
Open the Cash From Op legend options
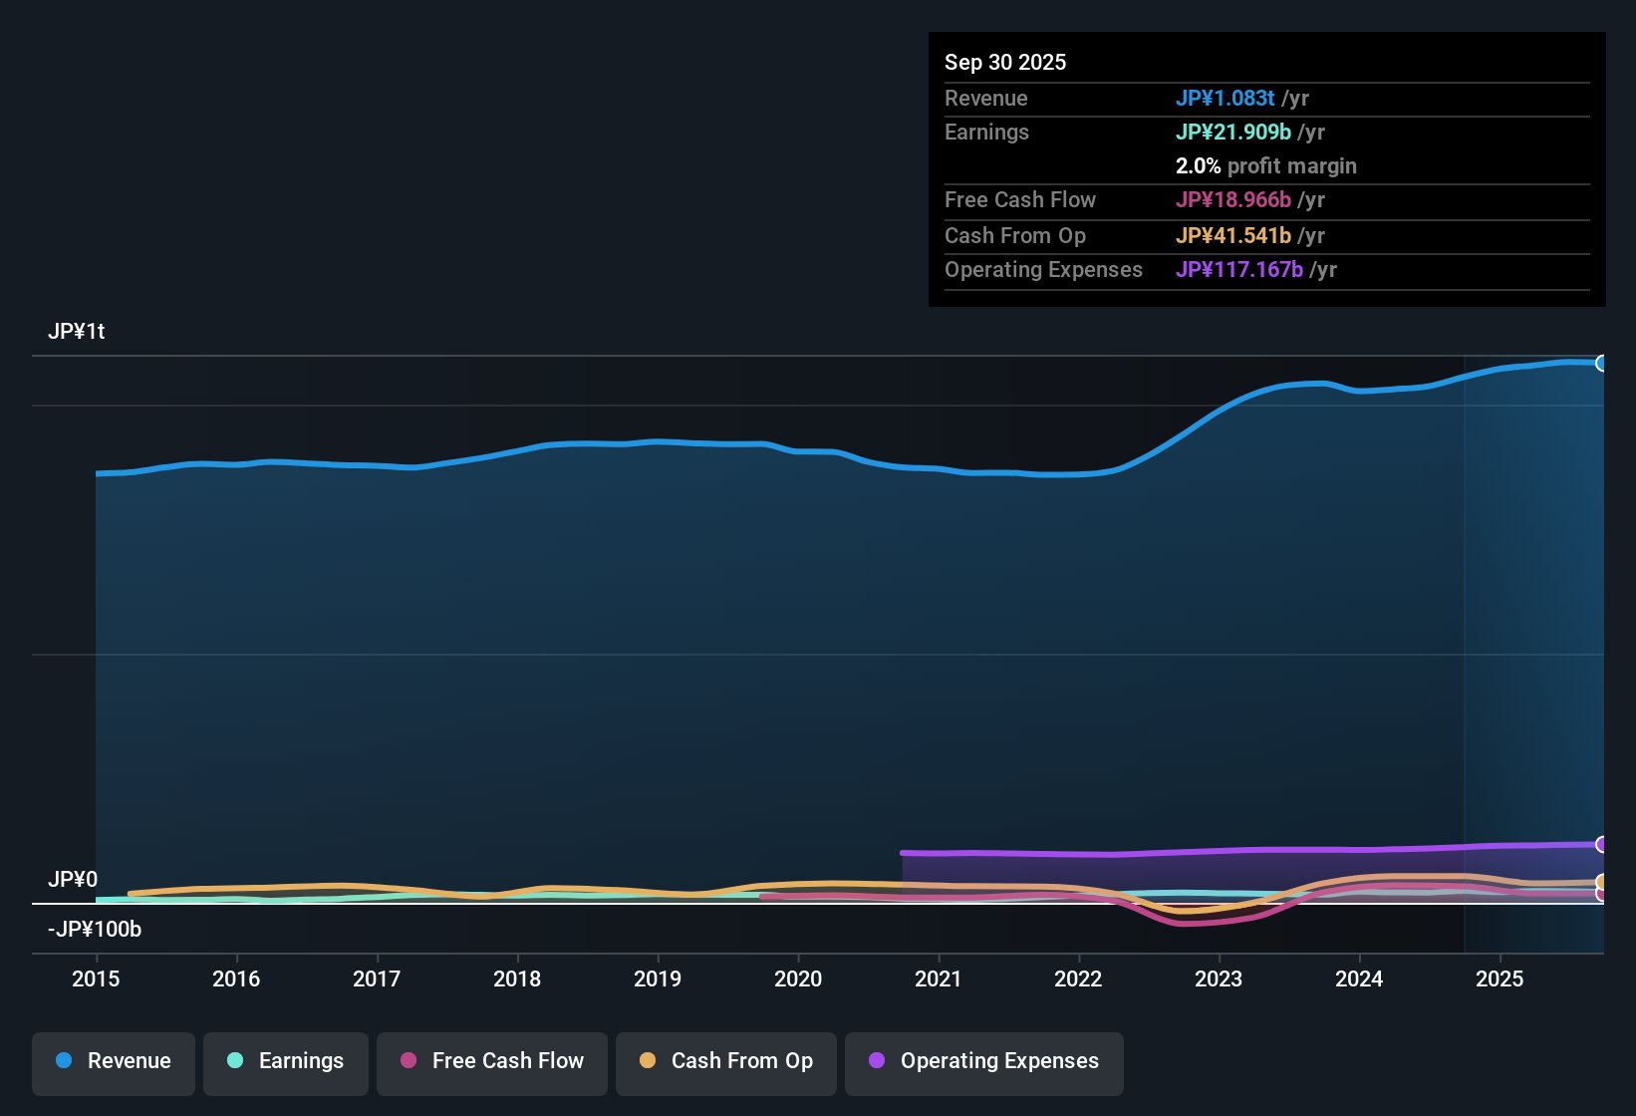(725, 1061)
